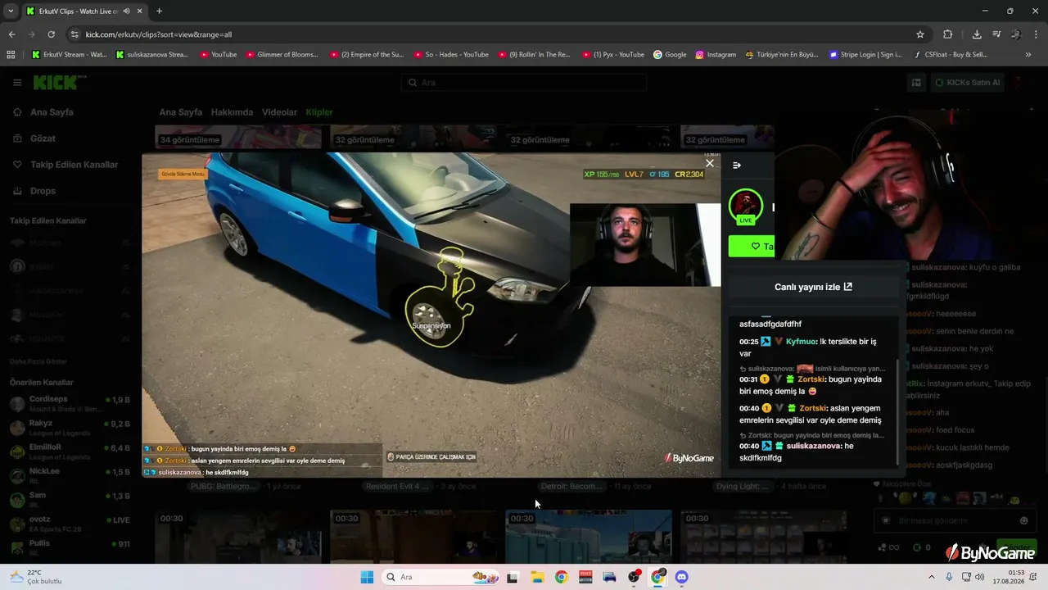Image resolution: width=1048 pixels, height=590 pixels.
Task: Bookmark this page with the star icon
Action: 920,34
